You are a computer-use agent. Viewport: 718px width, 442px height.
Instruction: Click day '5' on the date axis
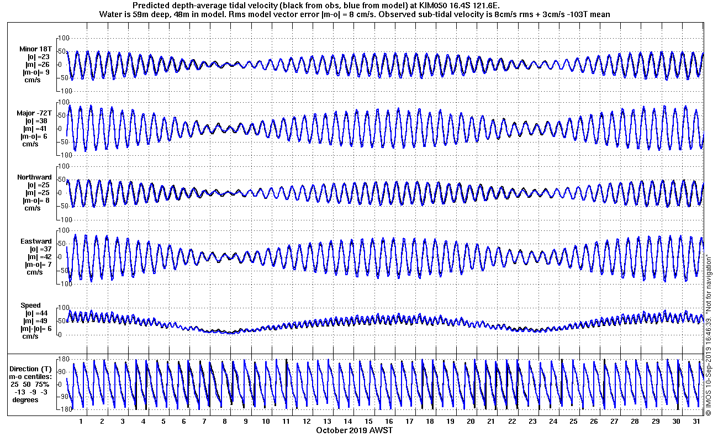[x=163, y=422]
